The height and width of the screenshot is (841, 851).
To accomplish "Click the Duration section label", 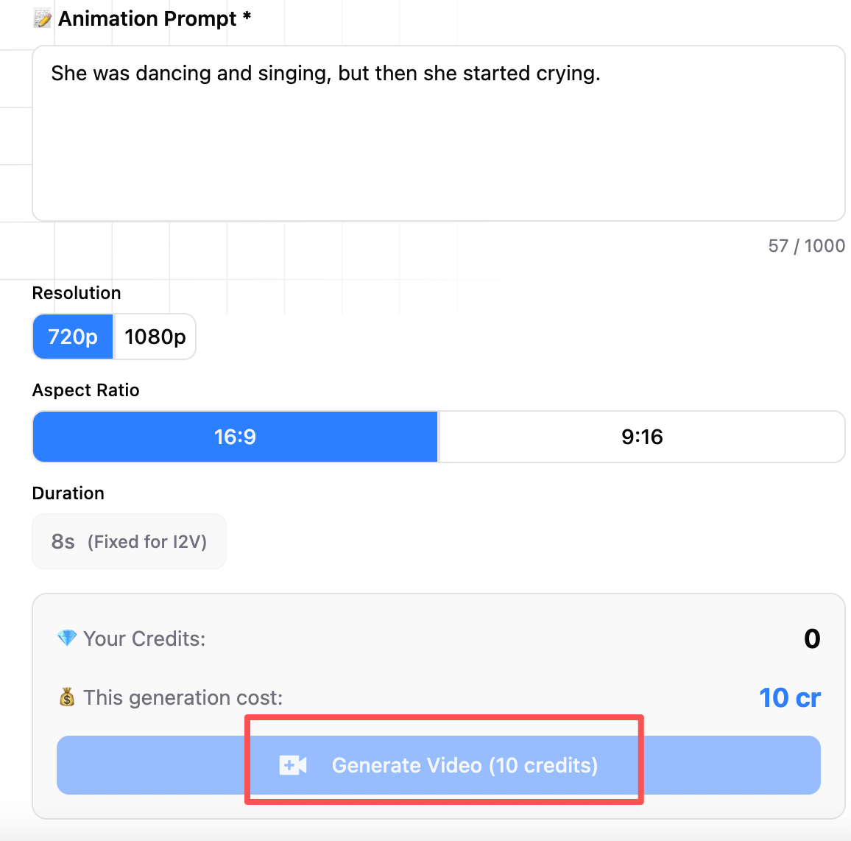I will [x=68, y=493].
